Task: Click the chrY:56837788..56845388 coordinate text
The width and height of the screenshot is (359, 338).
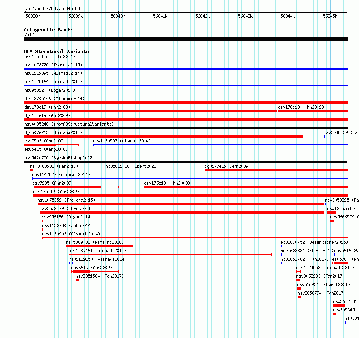Action: pyautogui.click(x=52, y=8)
